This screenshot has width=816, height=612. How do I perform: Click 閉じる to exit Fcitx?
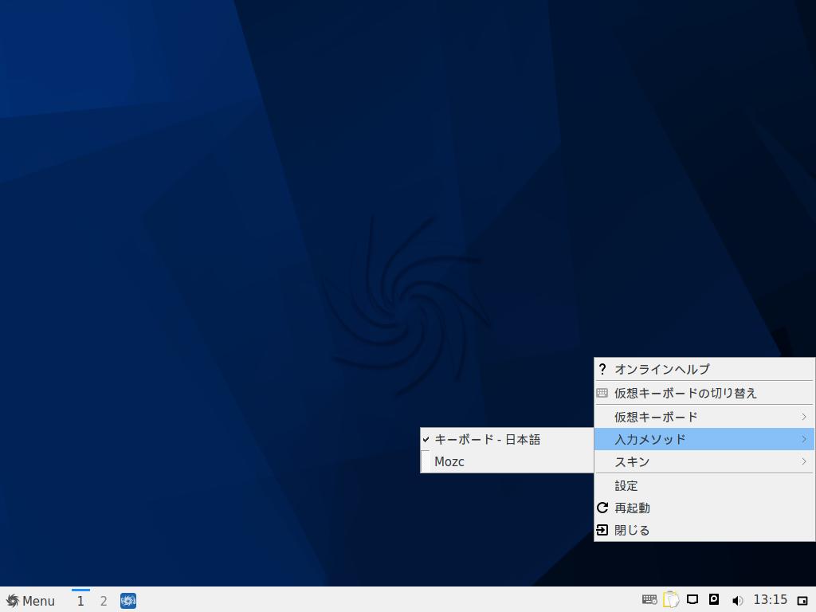click(632, 530)
